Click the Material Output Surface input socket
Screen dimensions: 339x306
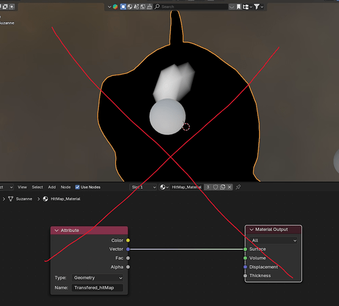point(245,249)
